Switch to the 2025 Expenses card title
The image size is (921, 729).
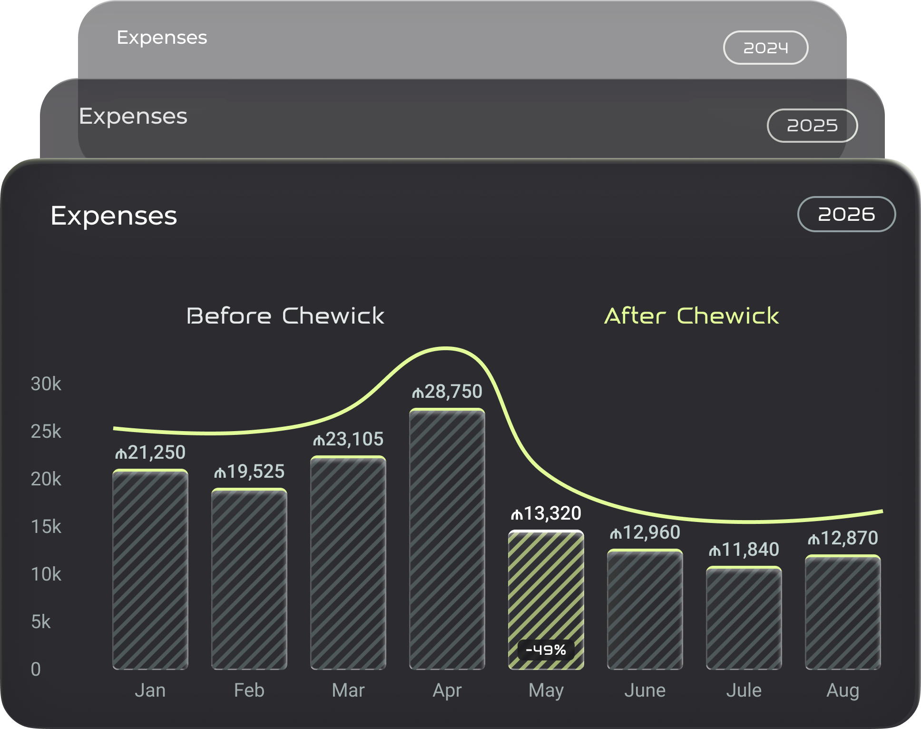[133, 116]
